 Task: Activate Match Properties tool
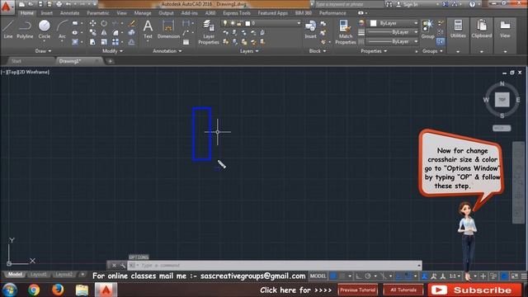[346, 32]
